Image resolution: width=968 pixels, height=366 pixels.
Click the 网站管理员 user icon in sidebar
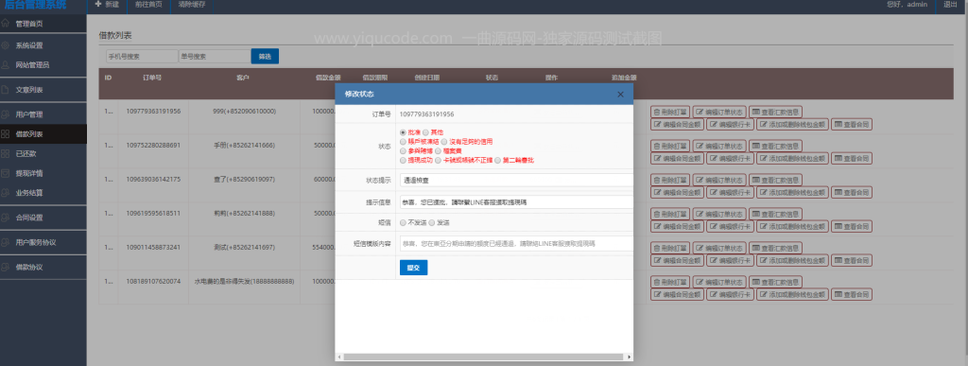click(x=6, y=64)
